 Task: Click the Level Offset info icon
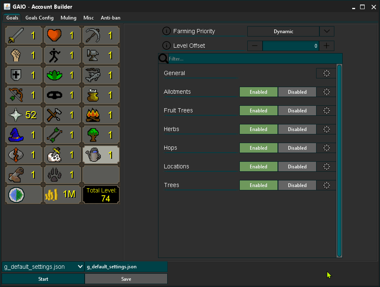166,45
